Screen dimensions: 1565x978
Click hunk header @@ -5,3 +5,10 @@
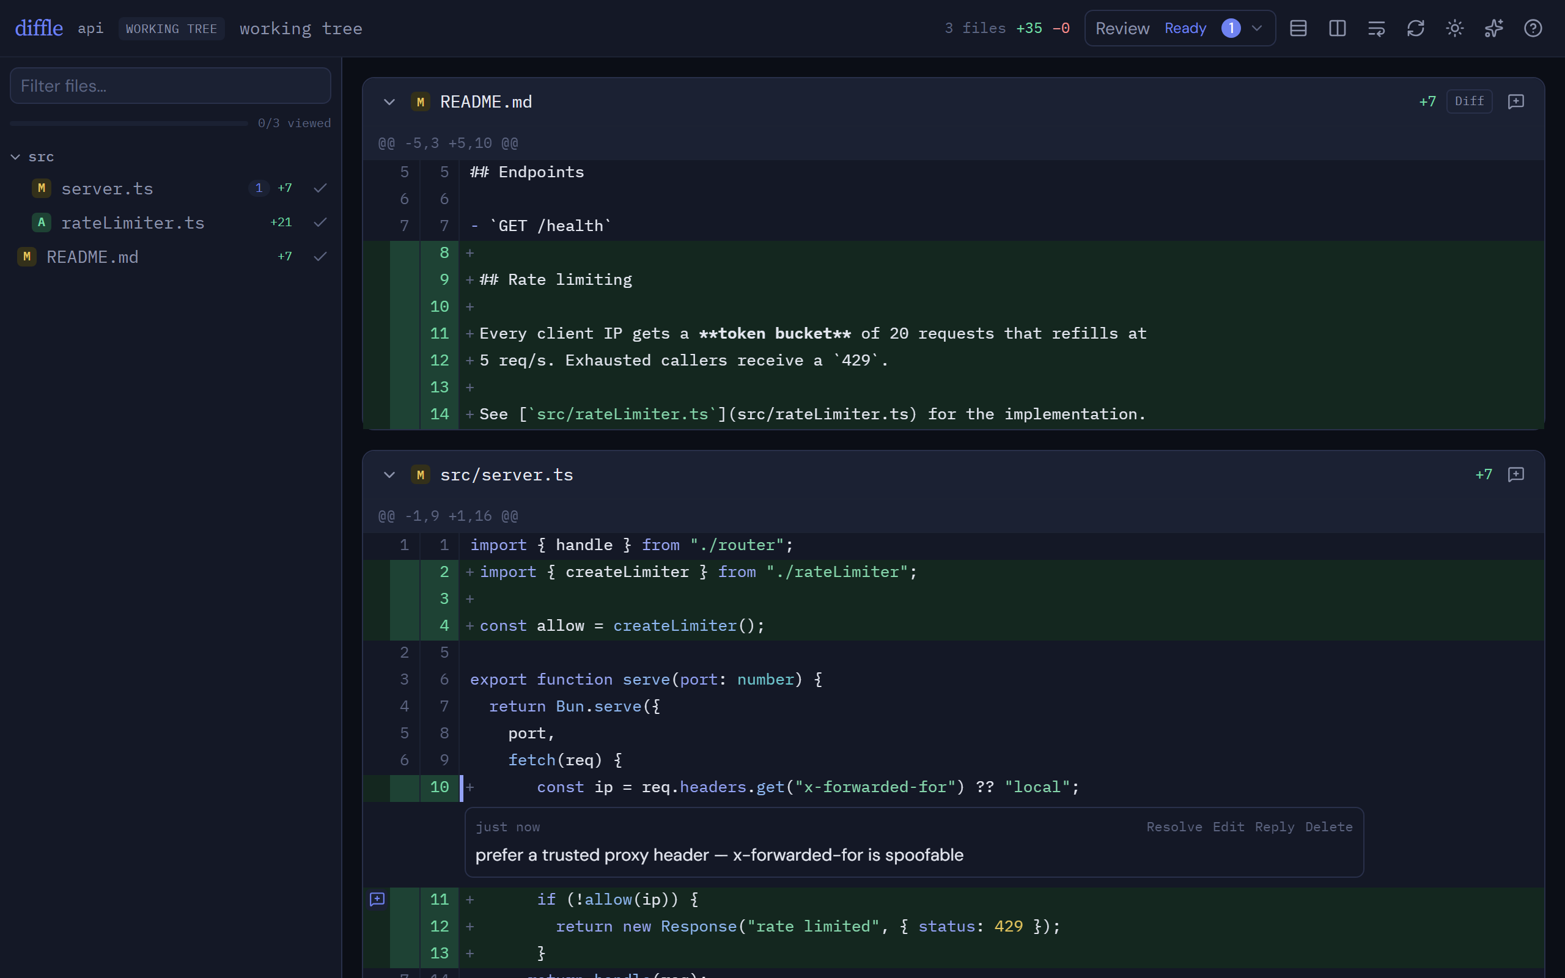[x=448, y=144]
